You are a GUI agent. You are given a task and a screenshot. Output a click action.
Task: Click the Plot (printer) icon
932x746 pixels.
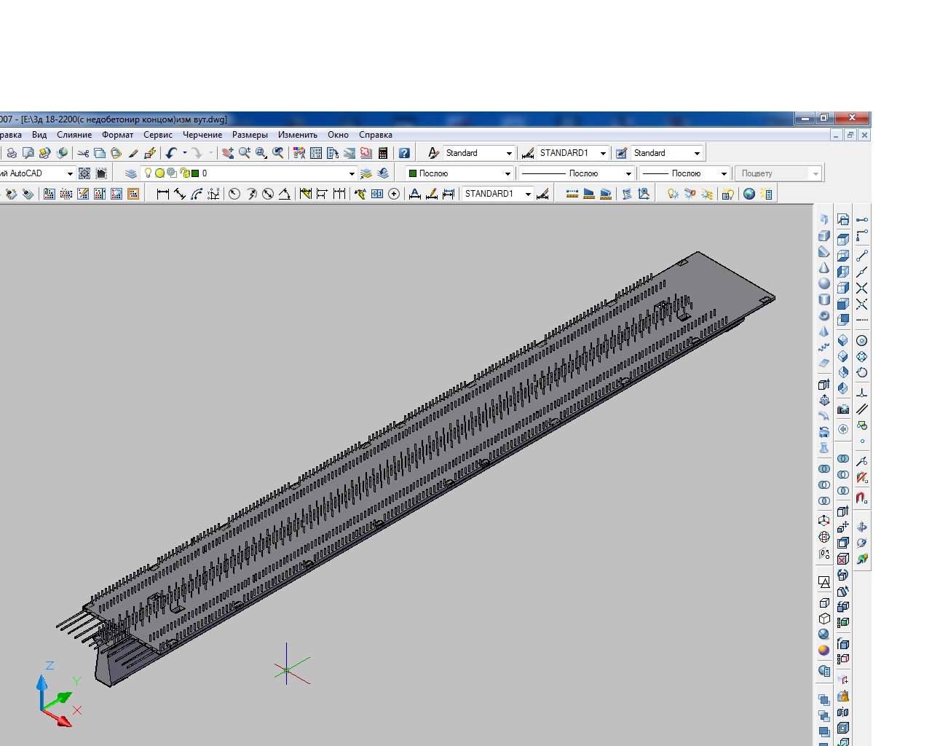click(12, 153)
